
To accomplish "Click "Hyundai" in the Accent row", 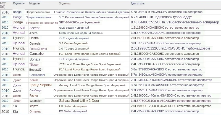I will point(19,28).
